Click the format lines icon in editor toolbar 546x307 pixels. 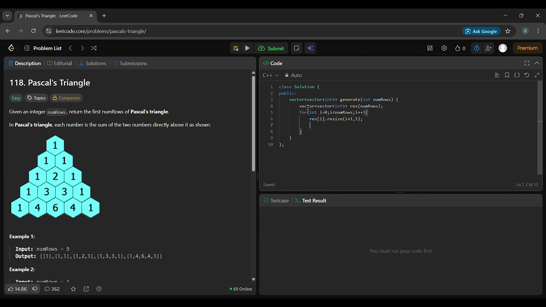(x=497, y=75)
